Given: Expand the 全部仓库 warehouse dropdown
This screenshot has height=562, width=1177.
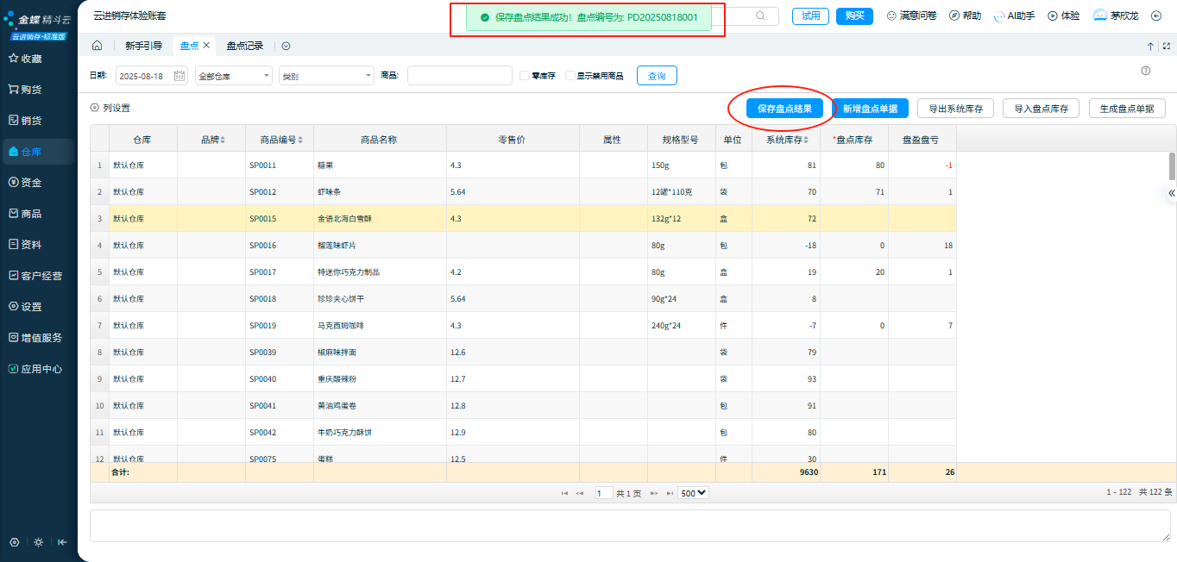Looking at the screenshot, I should point(234,76).
